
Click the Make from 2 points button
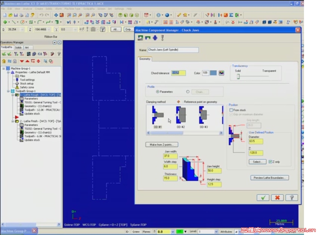(162, 145)
